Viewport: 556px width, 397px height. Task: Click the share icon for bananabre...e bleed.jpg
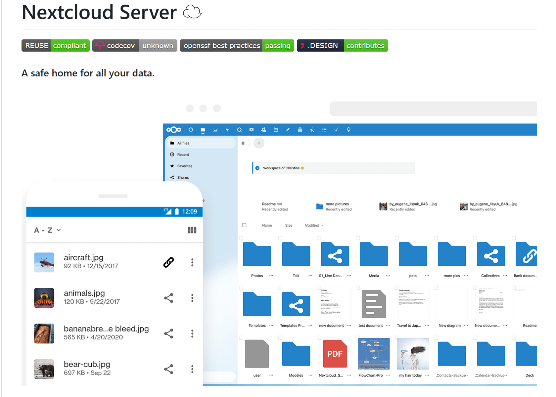(168, 333)
